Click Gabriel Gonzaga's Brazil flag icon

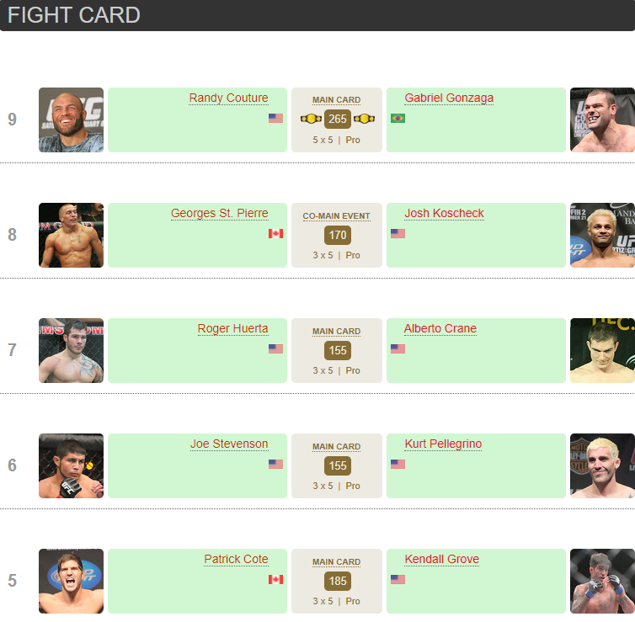pos(398,118)
